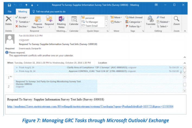Open the Related dropdown
192x128 pixels.
[163, 22]
